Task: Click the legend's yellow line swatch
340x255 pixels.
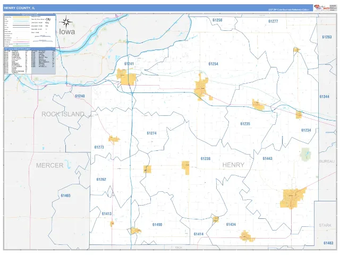Action: (x=21, y=17)
